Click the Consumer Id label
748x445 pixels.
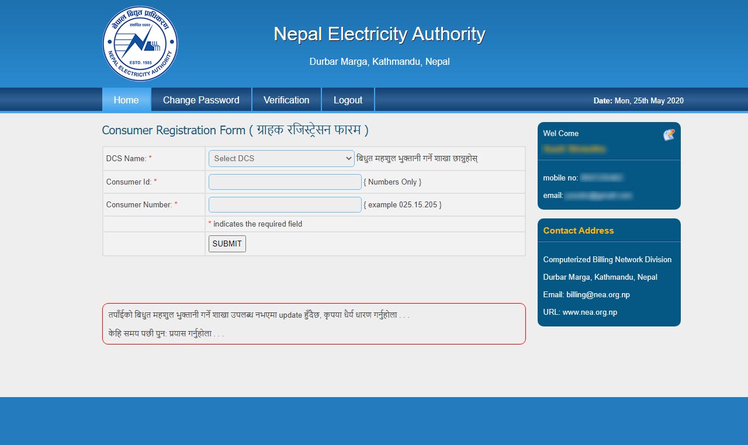(x=131, y=182)
